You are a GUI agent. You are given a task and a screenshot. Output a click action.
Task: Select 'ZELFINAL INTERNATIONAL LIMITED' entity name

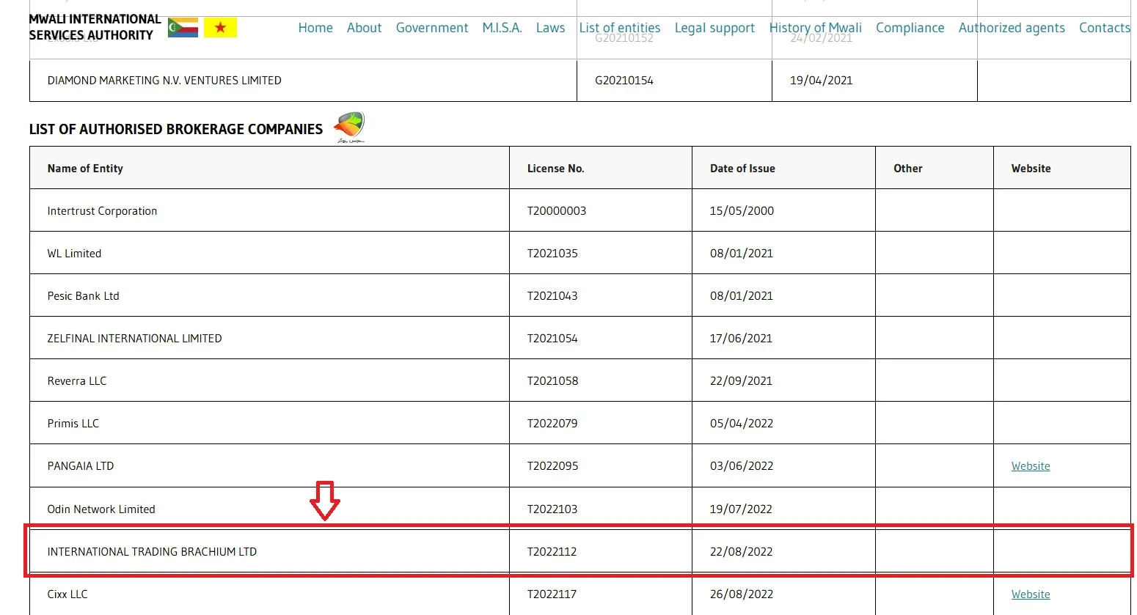click(x=135, y=339)
